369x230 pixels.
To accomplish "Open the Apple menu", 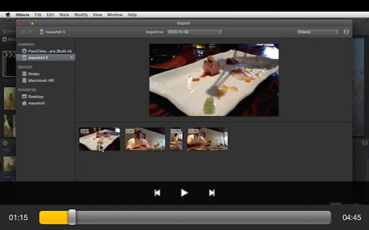I will coord(8,15).
